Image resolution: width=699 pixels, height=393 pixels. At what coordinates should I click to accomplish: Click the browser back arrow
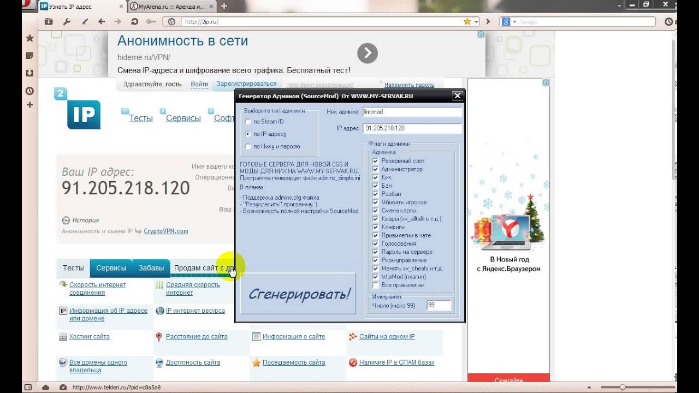(x=101, y=22)
